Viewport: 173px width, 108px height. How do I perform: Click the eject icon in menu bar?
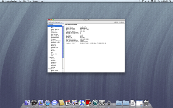(x=146, y=1)
